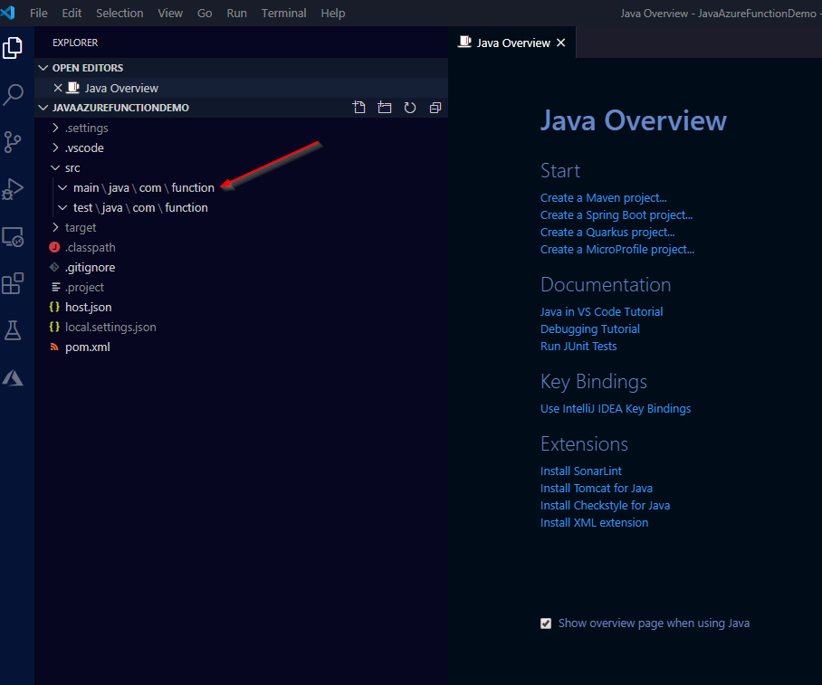Open Source Control view icon
Screen dimensions: 822x685
(x=13, y=142)
